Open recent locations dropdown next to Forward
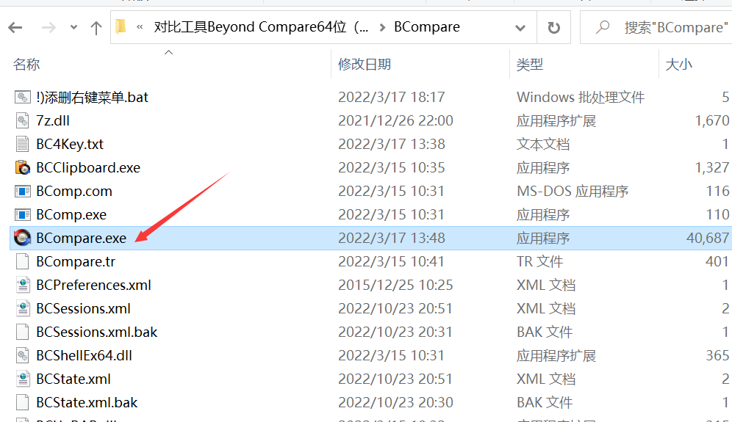The height and width of the screenshot is (422, 732). coord(73,27)
